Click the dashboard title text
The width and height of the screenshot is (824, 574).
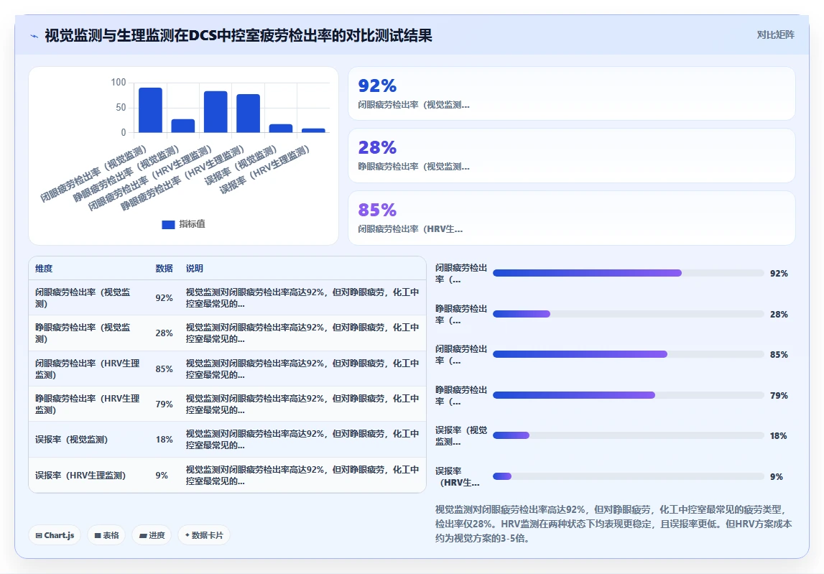click(x=238, y=36)
